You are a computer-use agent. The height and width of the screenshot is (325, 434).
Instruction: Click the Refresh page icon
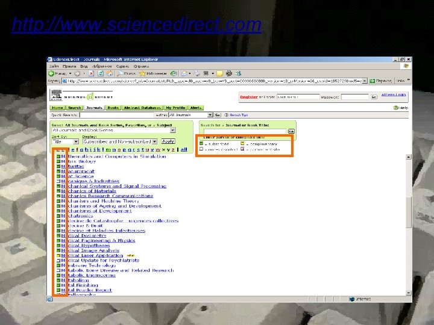tap(101, 73)
